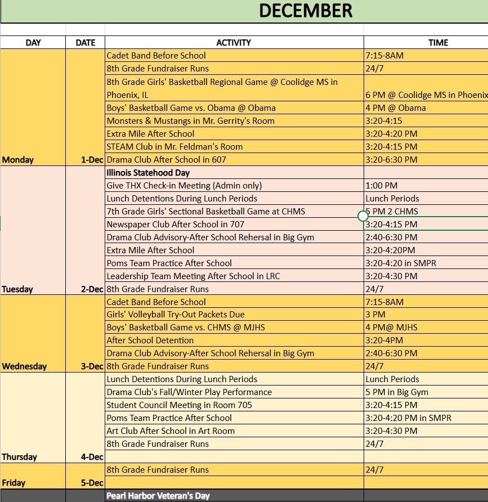
Task: Click the selection handle circle on the cell border
Action: (363, 216)
